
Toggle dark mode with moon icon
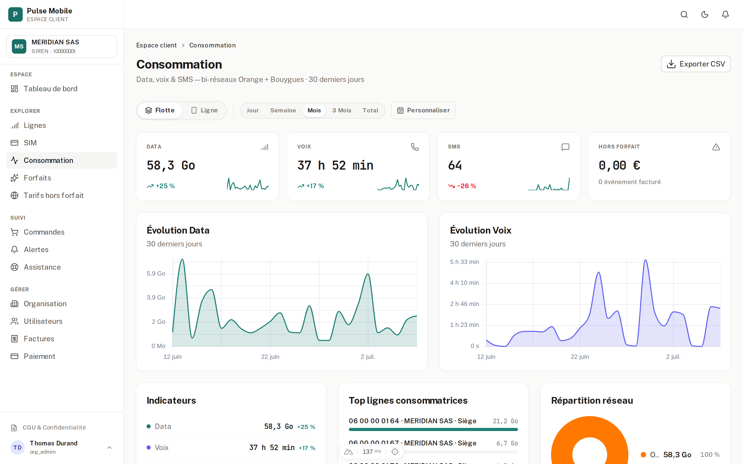(x=705, y=14)
